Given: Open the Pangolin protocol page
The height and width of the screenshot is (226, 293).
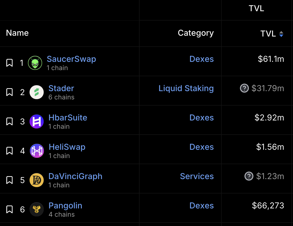Looking at the screenshot, I should pos(65,205).
